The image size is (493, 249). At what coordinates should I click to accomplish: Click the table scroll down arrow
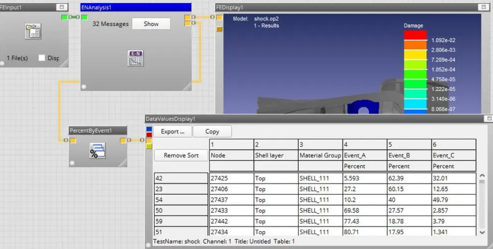[x=482, y=232]
